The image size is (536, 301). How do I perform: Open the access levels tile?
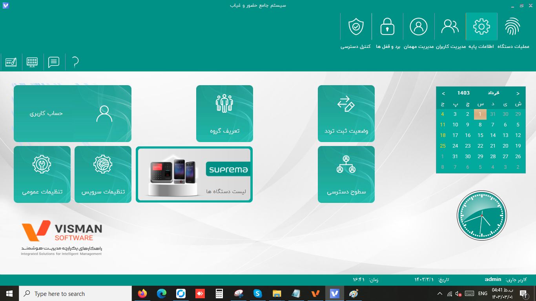pyautogui.click(x=346, y=174)
